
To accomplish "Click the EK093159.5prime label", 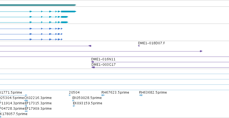I will [87, 103].
